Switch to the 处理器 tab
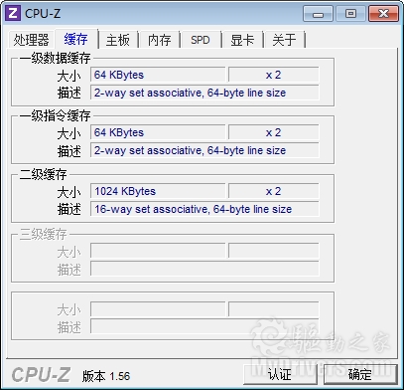Image resolution: width=404 pixels, height=390 pixels. point(31,40)
